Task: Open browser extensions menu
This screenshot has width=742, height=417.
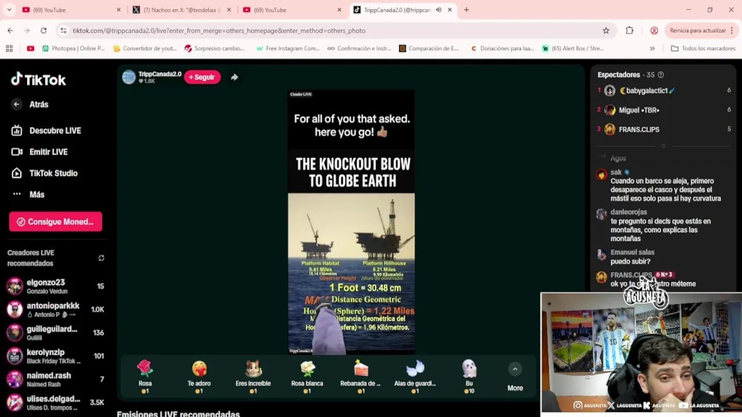Action: click(x=630, y=30)
